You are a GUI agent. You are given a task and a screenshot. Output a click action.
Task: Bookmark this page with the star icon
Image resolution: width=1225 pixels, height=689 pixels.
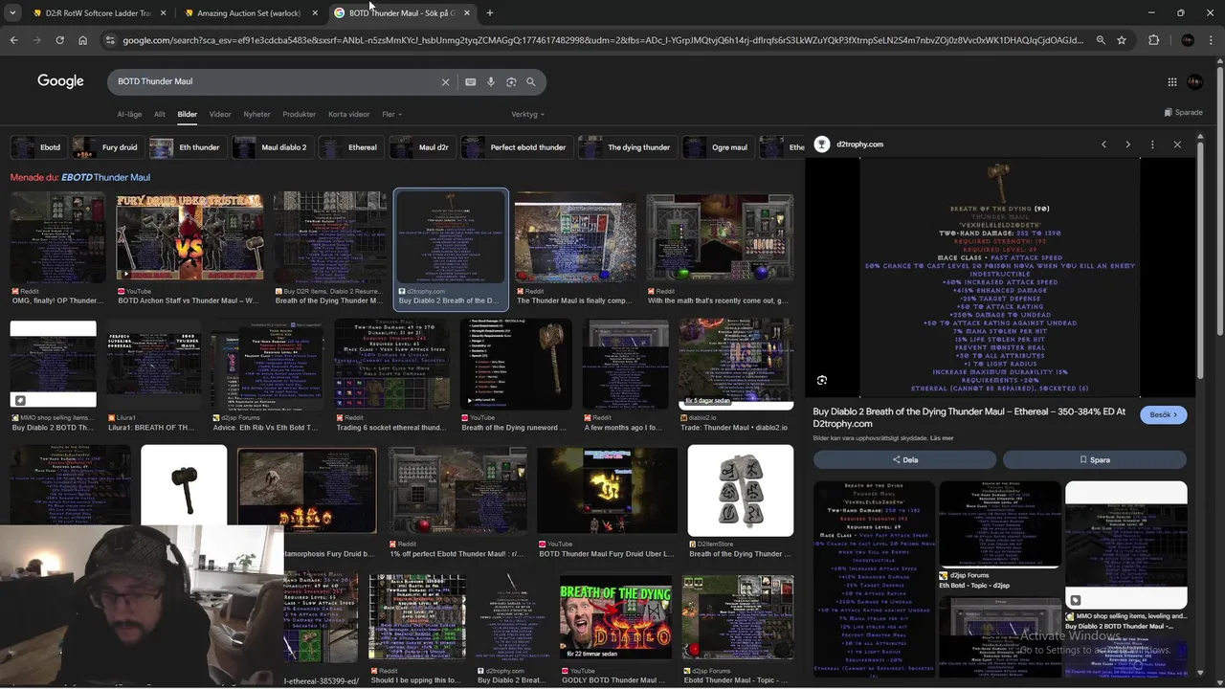1122,40
